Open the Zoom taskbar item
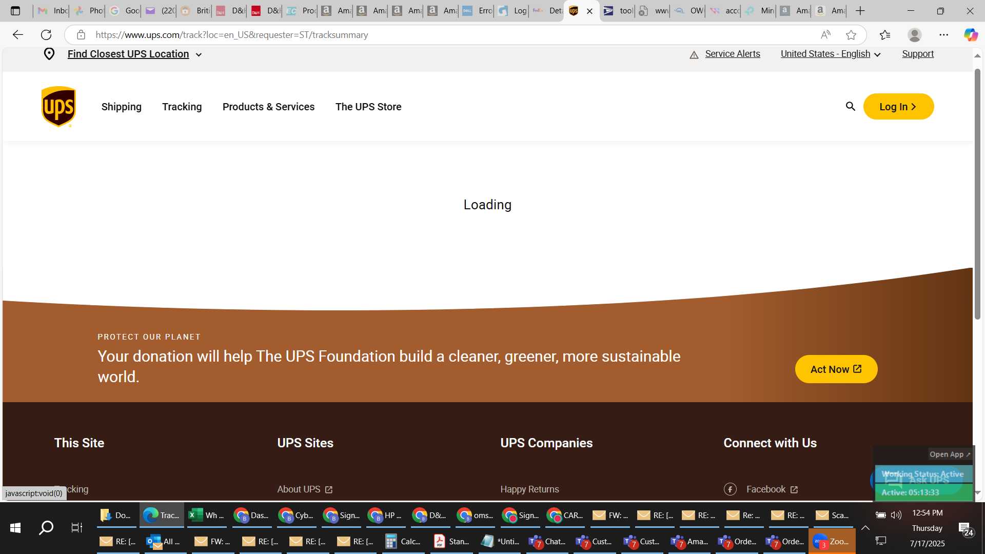The width and height of the screenshot is (985, 554). point(832,541)
